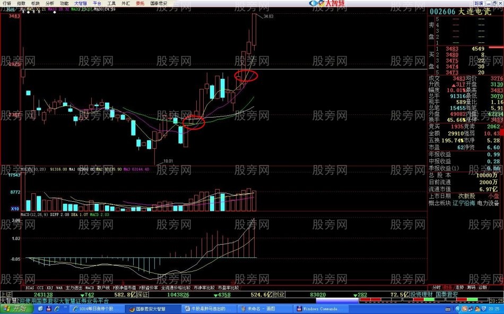Click the 上证 index label in status bar

point(6,294)
